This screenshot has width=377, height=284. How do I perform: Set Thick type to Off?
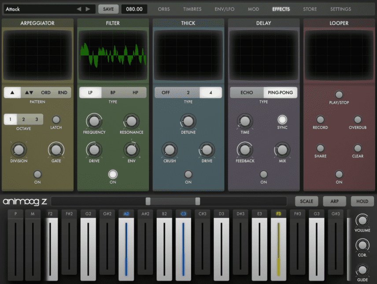point(166,92)
